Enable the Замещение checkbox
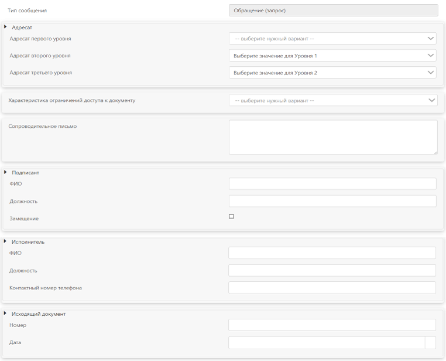This screenshot has height=361, width=446. coord(231,217)
